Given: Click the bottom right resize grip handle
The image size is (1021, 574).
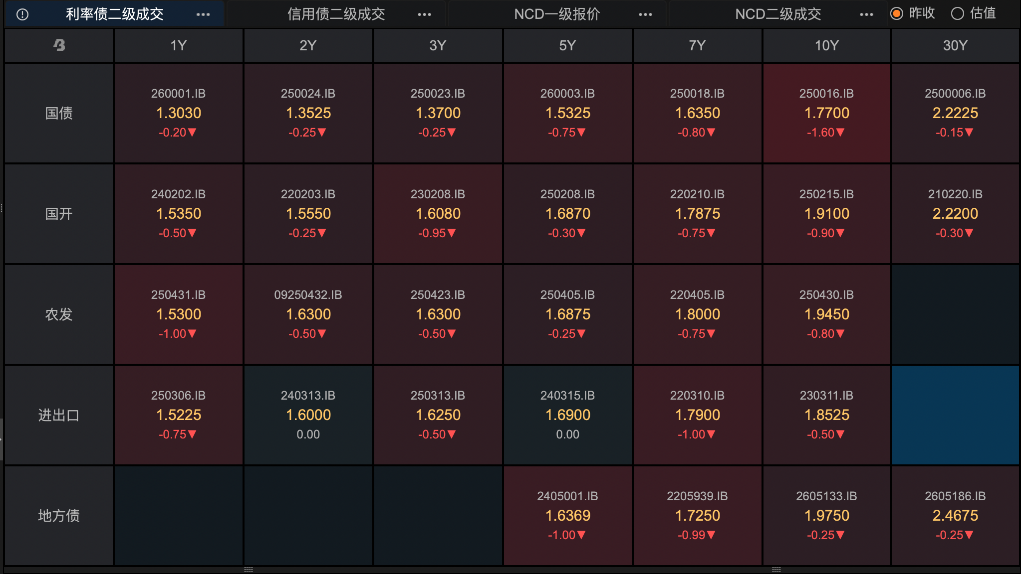Looking at the screenshot, I should click(x=776, y=570).
